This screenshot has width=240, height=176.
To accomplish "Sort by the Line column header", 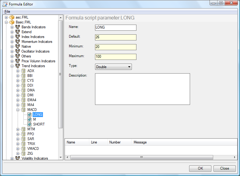I will point(98,142).
